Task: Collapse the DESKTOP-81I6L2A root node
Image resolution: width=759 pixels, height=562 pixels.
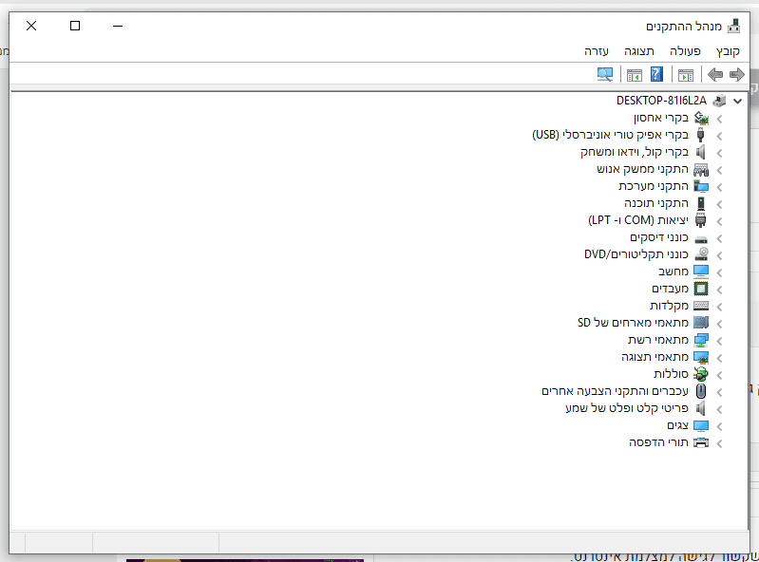Action: click(737, 101)
